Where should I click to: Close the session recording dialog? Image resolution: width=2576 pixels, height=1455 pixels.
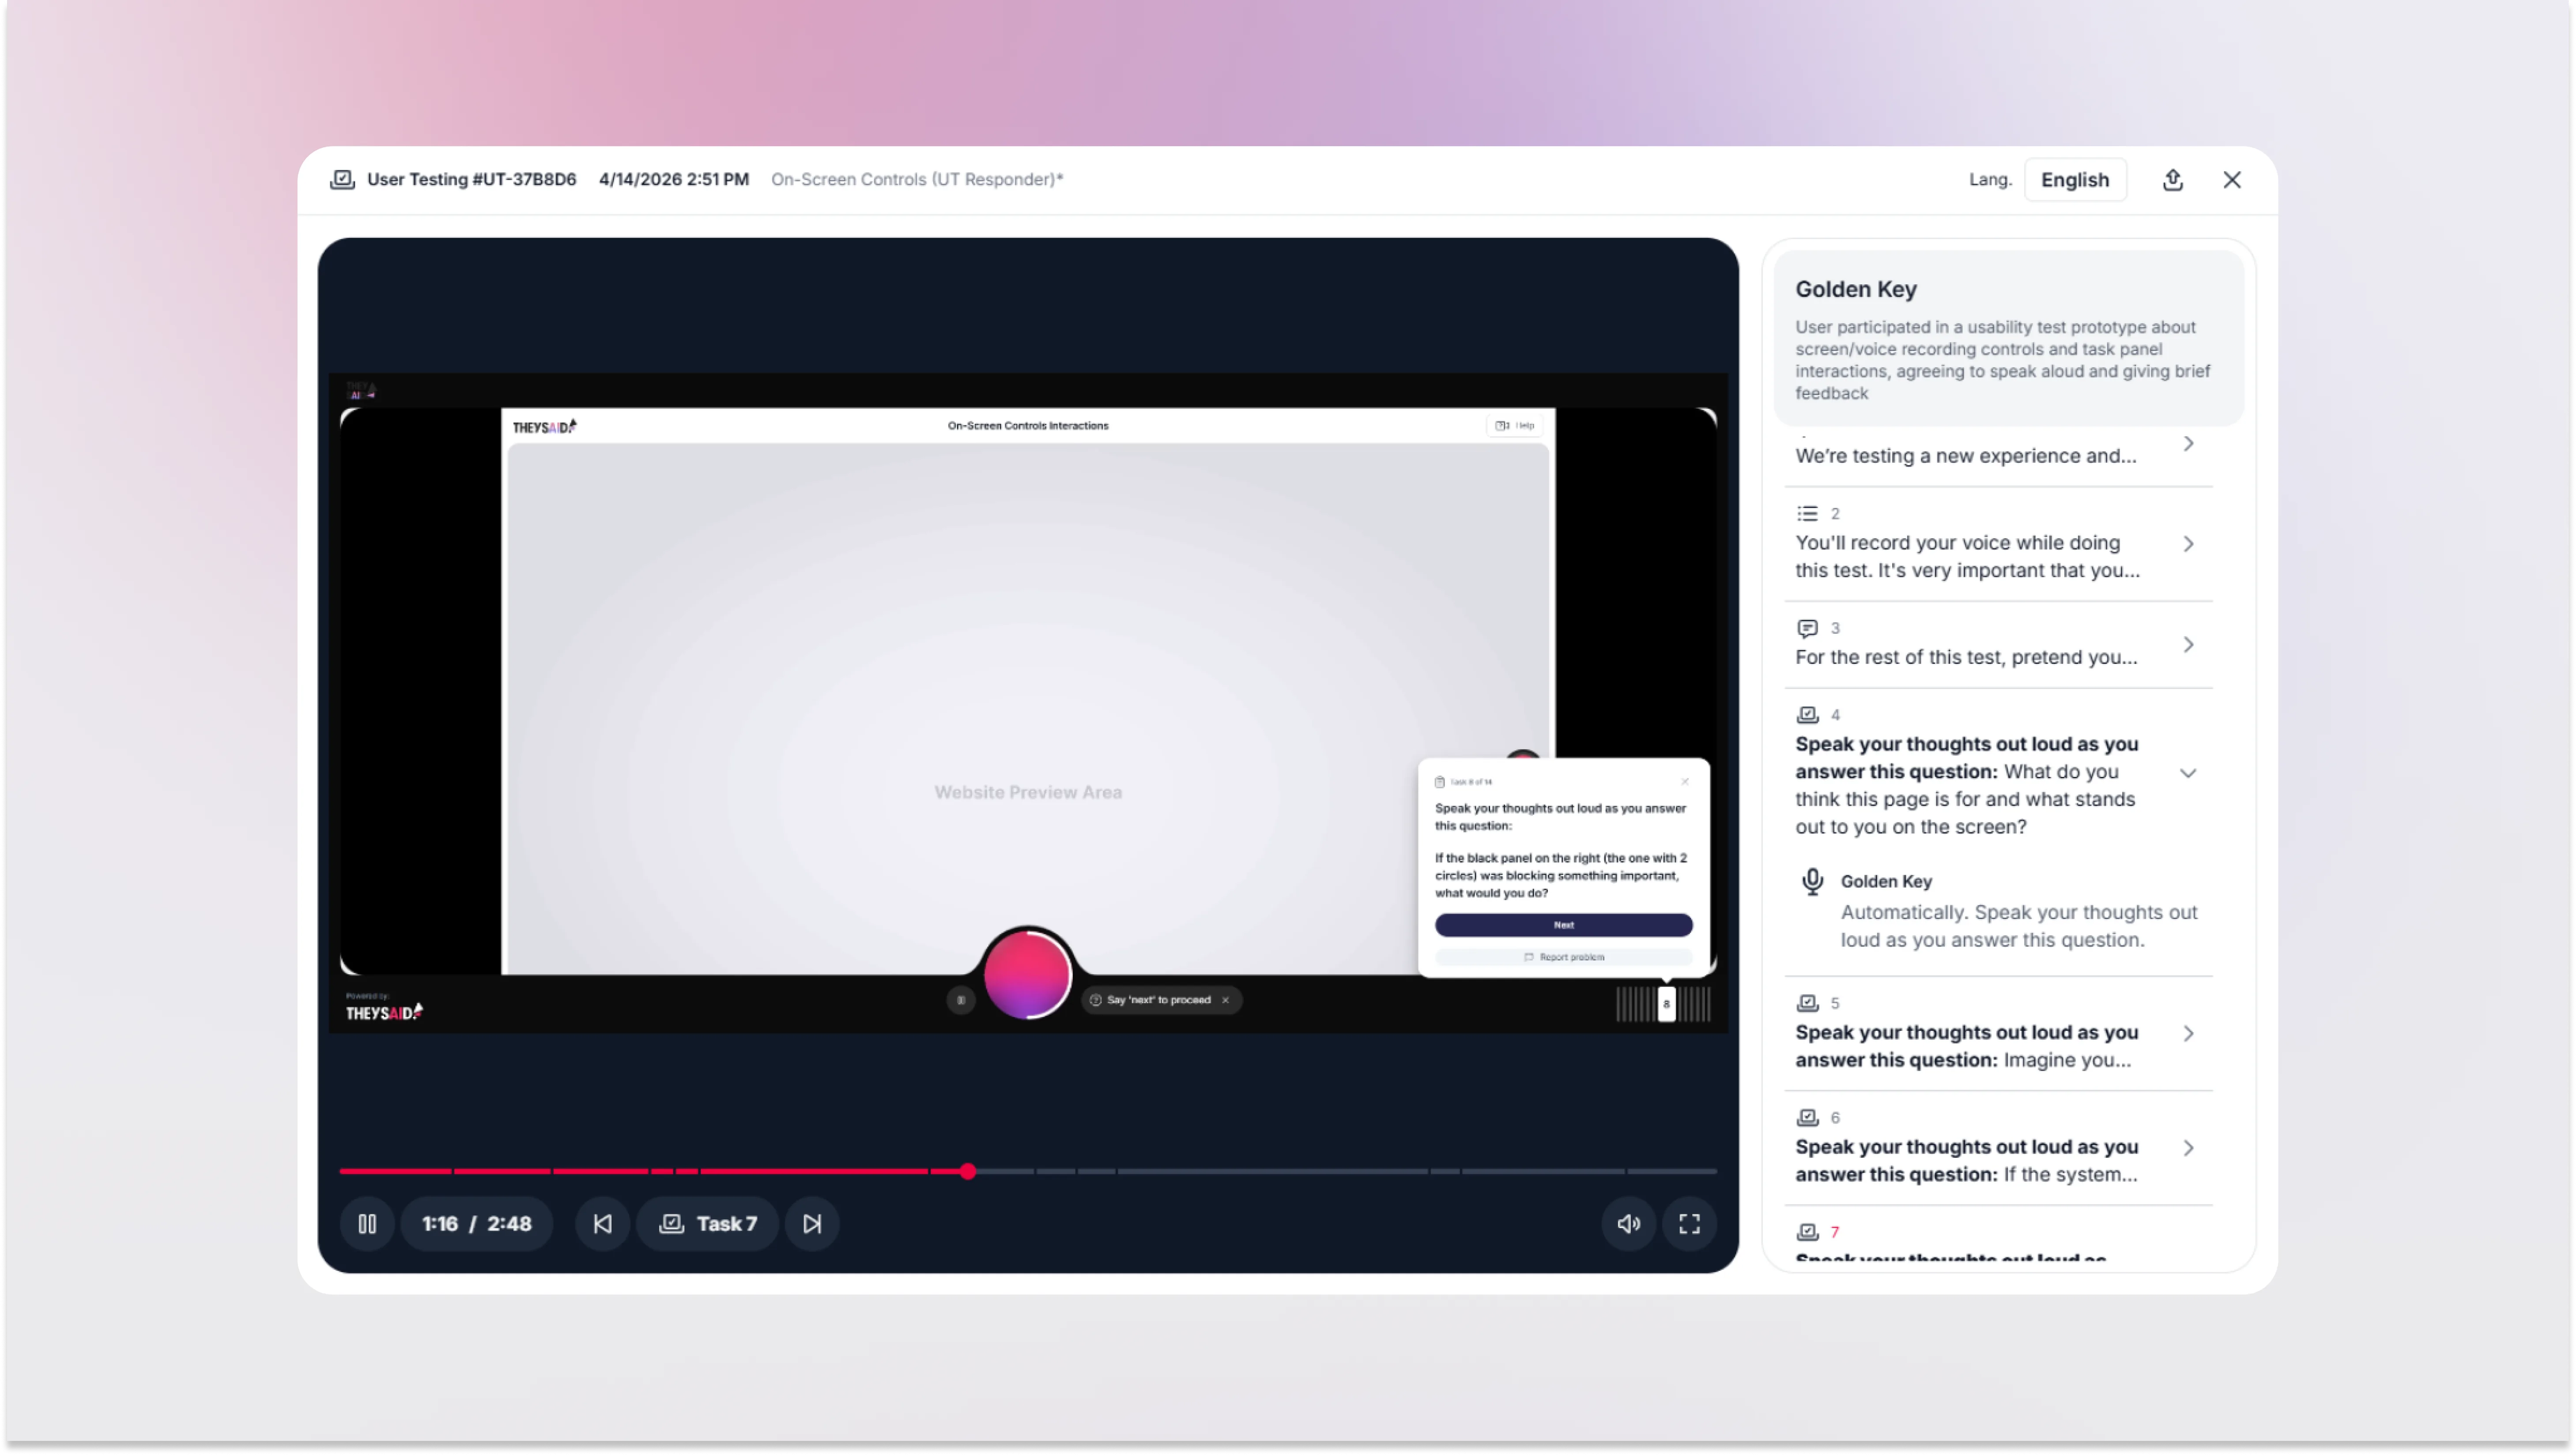(2232, 180)
